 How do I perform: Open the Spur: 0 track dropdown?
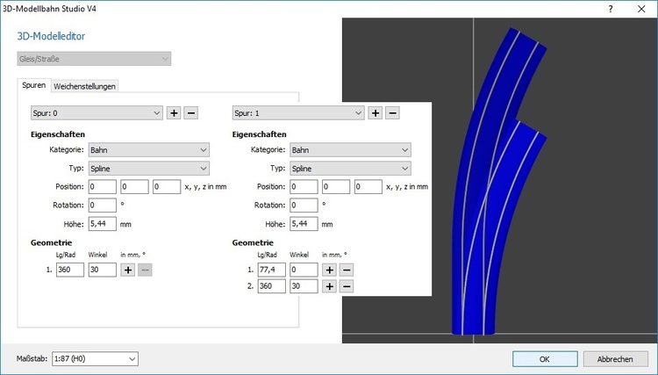point(97,113)
